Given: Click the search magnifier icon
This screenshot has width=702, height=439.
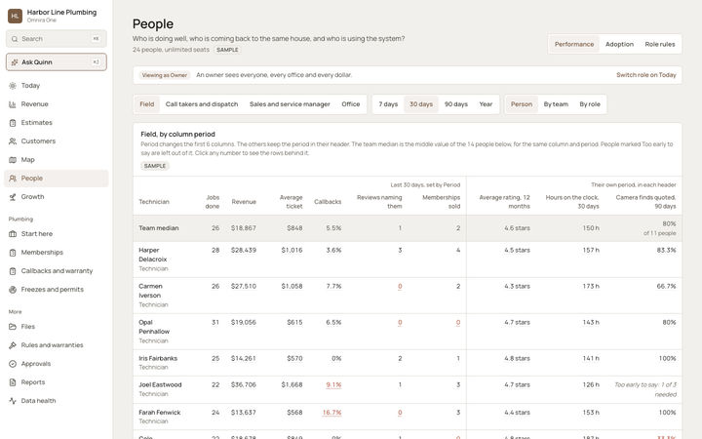Looking at the screenshot, I should coord(15,39).
